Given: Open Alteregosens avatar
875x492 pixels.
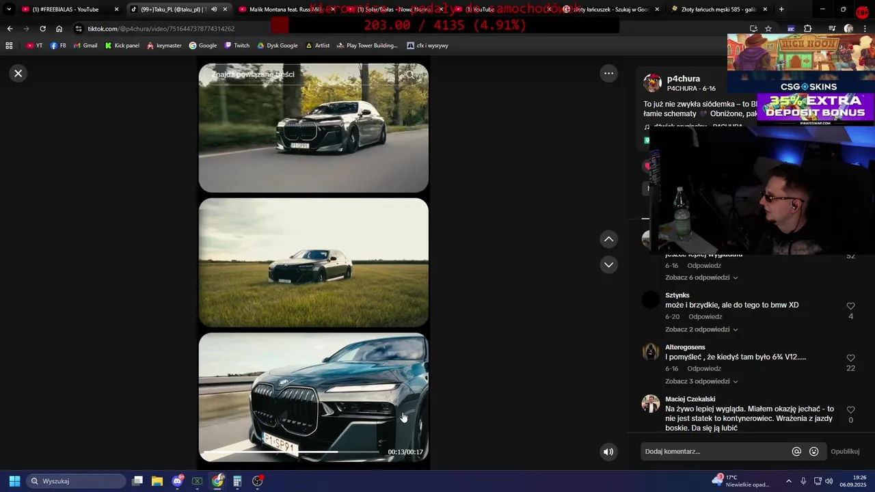Looking at the screenshot, I should click(x=651, y=351).
